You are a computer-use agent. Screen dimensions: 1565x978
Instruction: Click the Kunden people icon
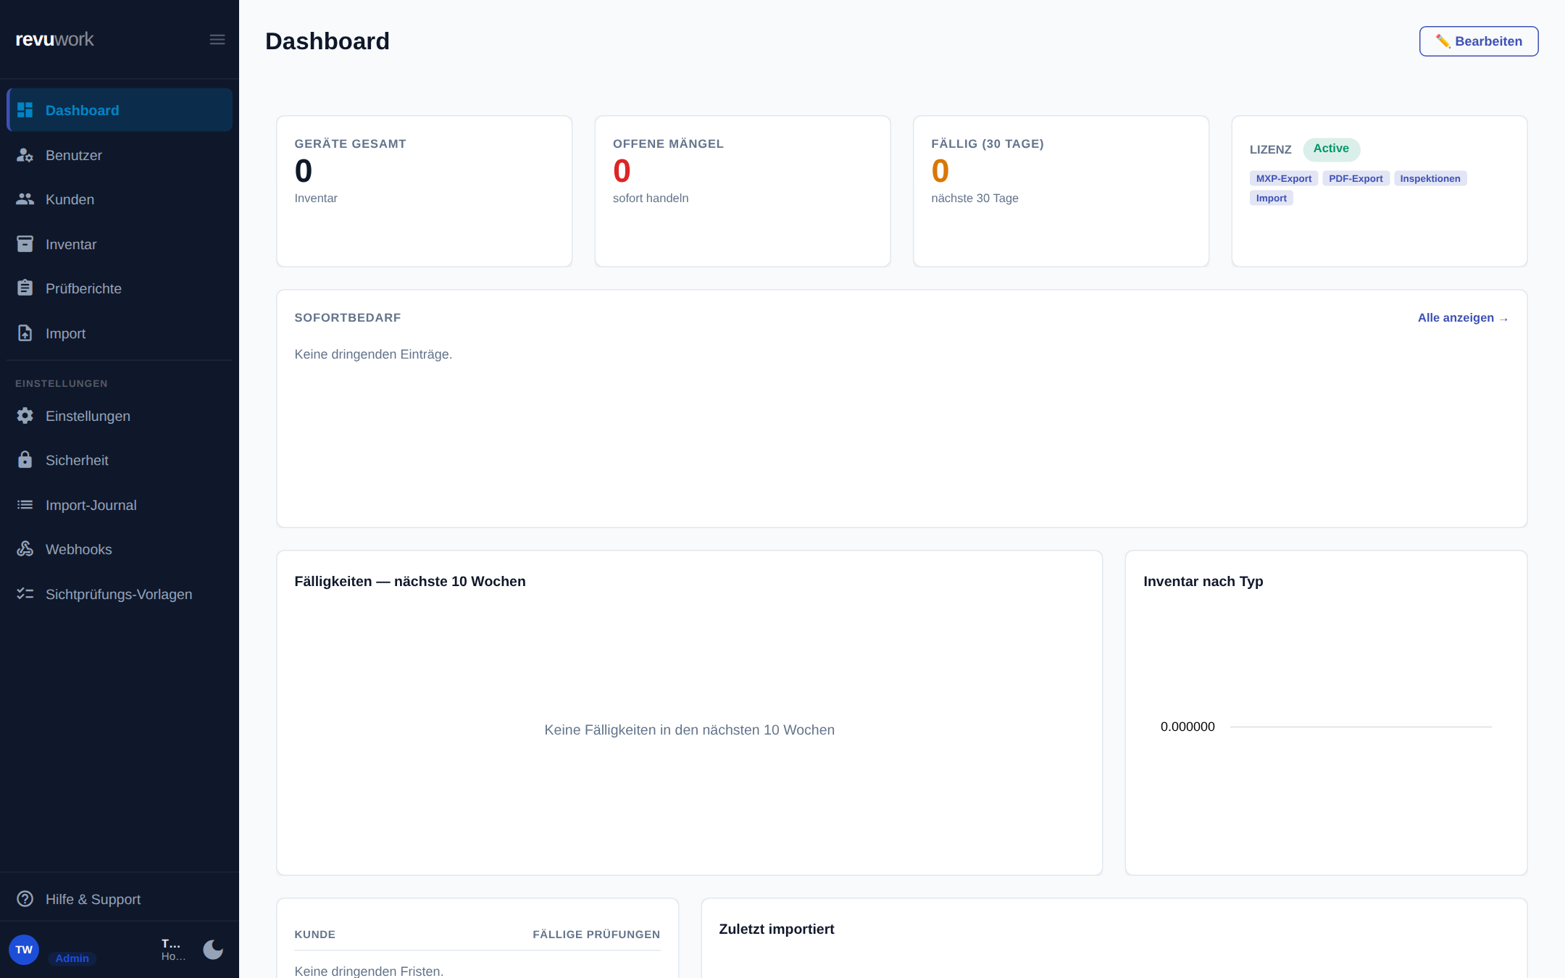[x=25, y=199]
